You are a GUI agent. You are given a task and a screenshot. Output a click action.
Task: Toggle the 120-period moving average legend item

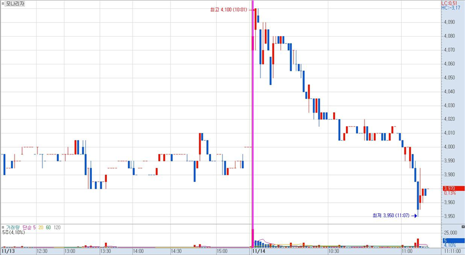pos(58,227)
